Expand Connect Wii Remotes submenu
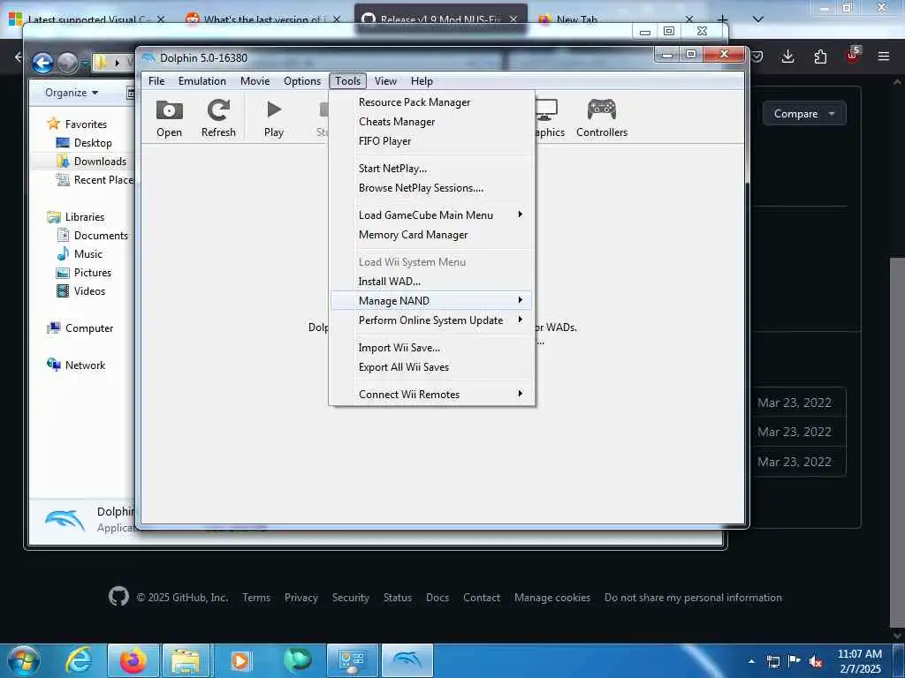The image size is (905, 678). coord(431,395)
